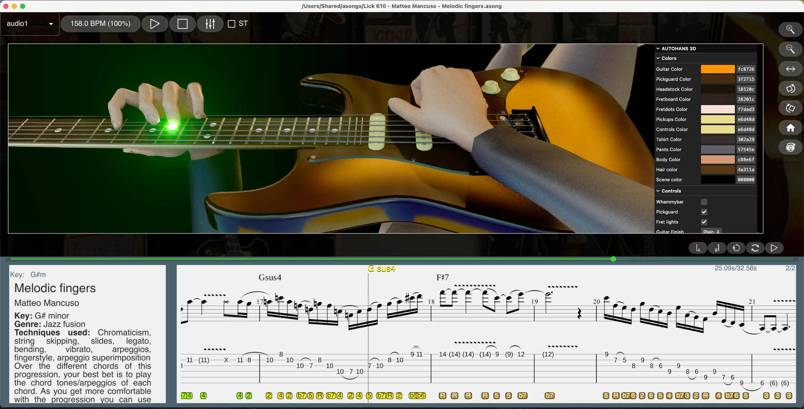Enable the ST checkbox in the toolbar

click(232, 24)
